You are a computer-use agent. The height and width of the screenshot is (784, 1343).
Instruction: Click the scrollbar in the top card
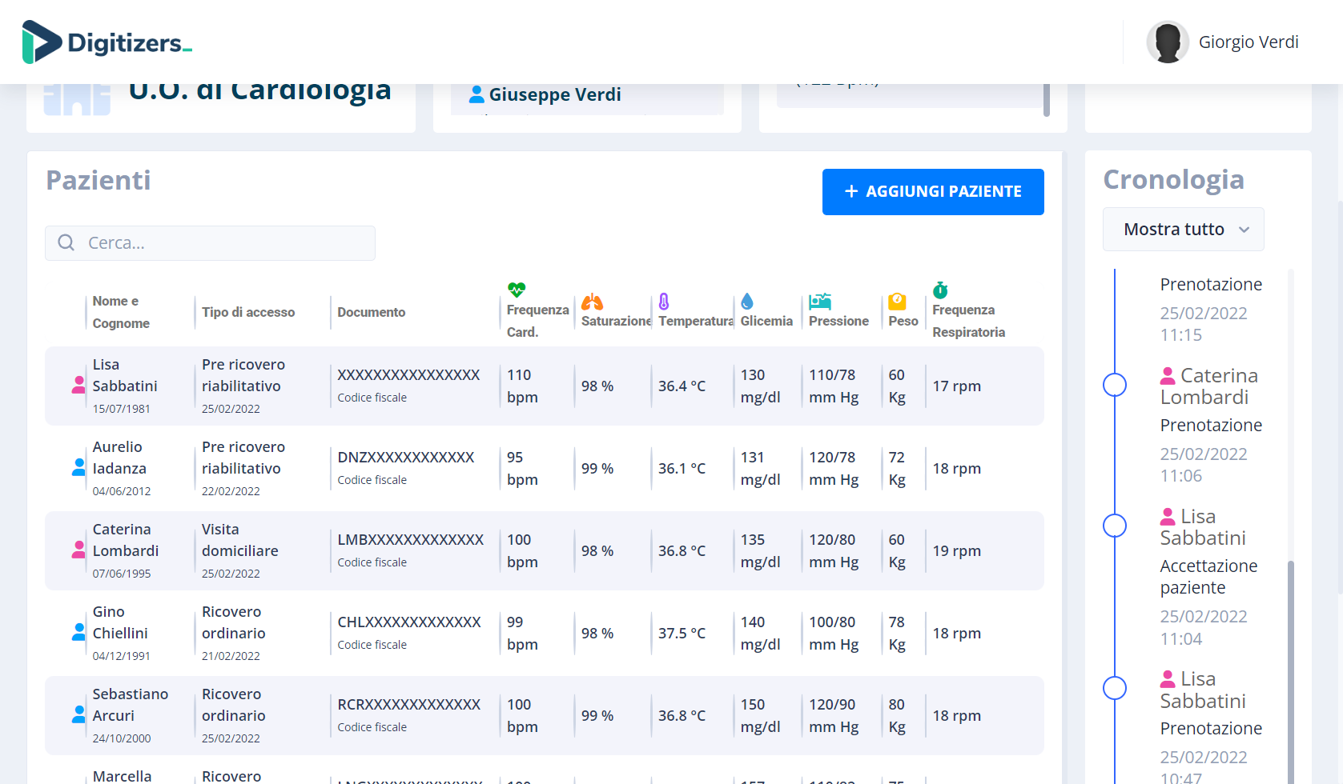tap(1047, 100)
